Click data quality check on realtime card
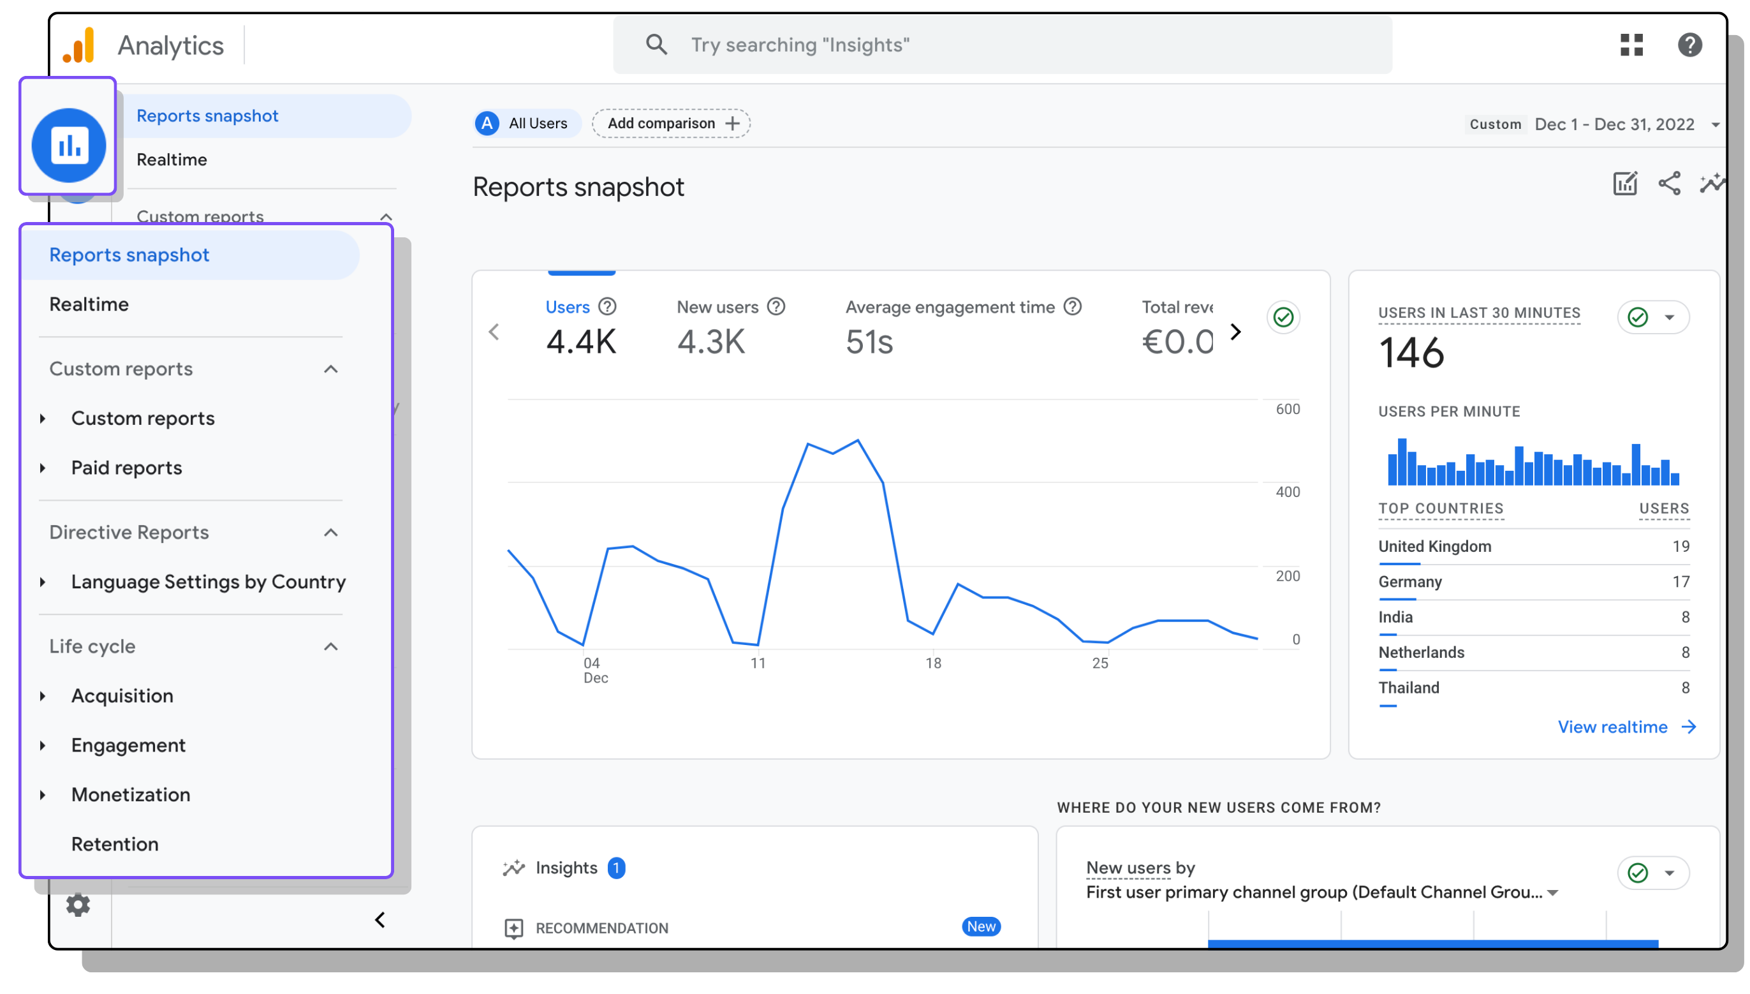This screenshot has width=1750, height=994. 1637,318
